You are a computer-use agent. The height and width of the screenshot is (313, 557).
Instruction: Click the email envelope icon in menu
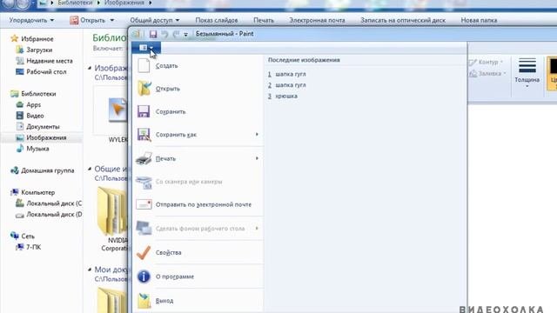(144, 204)
